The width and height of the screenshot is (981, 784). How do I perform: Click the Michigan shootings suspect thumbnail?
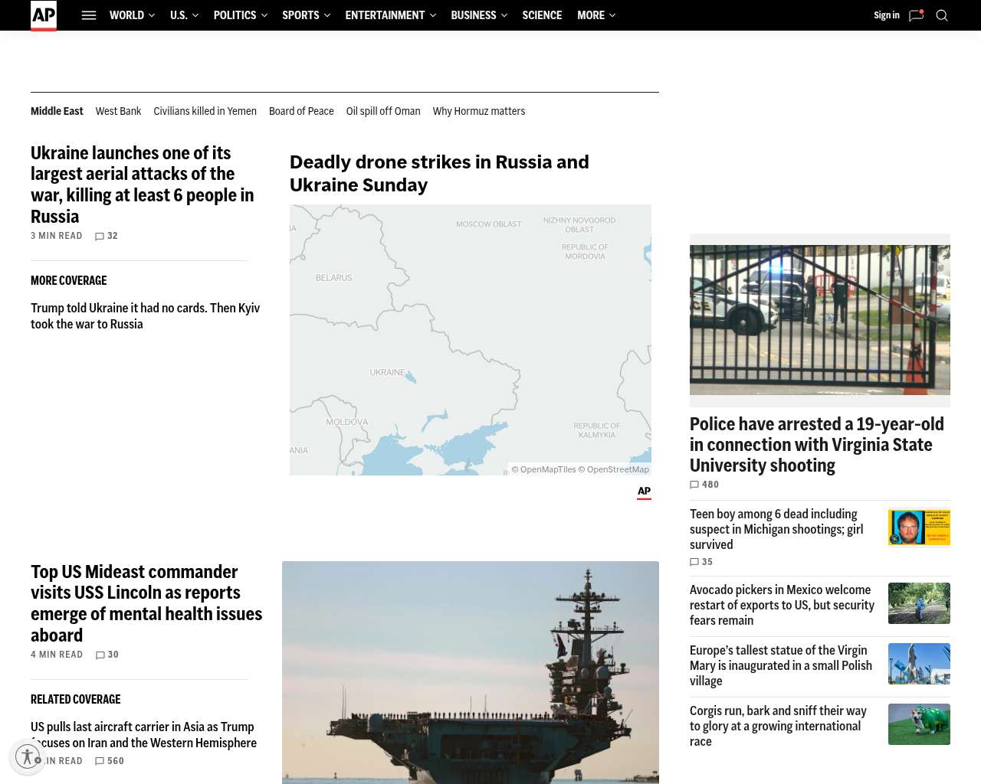(919, 528)
